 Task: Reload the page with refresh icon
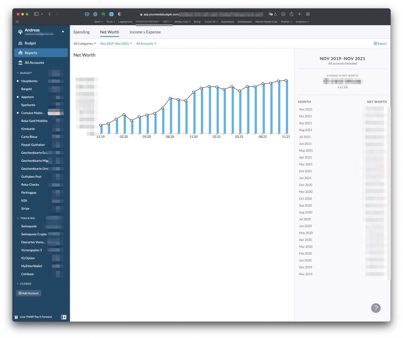click(x=275, y=14)
